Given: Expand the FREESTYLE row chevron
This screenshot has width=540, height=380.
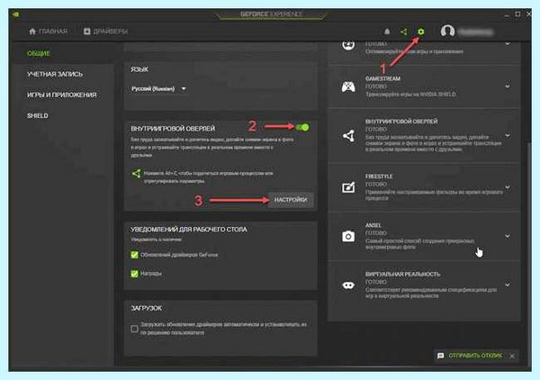Looking at the screenshot, I should click(x=508, y=187).
